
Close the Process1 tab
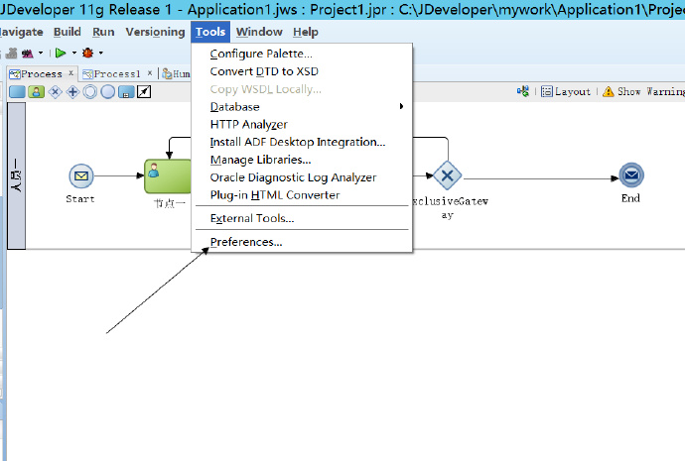pos(149,73)
